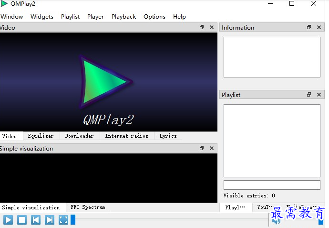The height and width of the screenshot is (228, 329).
Task: Open the Playback menu
Action: pos(123,17)
